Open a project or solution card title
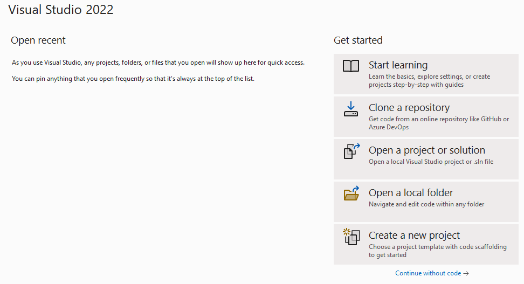Viewport: 524px width, 284px height. pyautogui.click(x=427, y=150)
